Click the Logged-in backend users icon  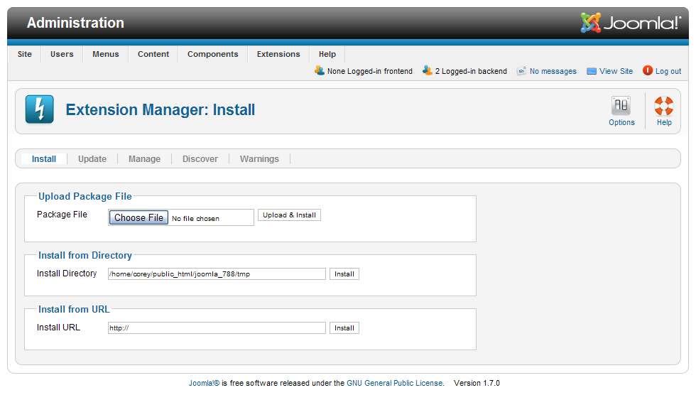click(428, 70)
